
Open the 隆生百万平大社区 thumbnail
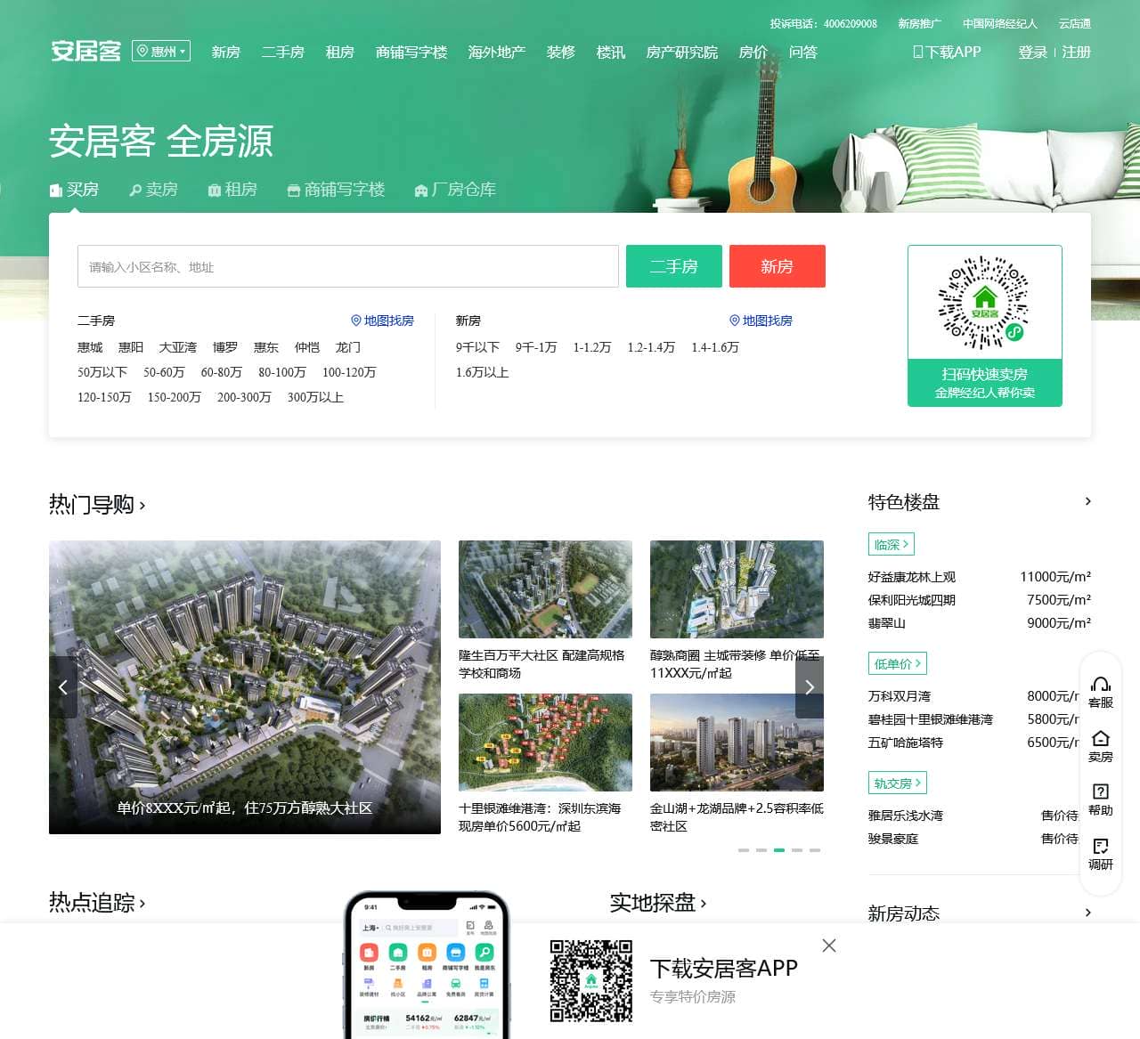(x=545, y=589)
